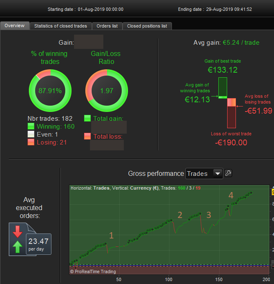This screenshot has width=274, height=284.
Task: Open the chart settings wrench icon
Action: coord(228,173)
